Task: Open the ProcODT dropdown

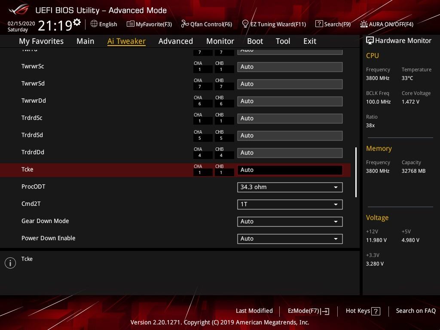Action: [290, 187]
